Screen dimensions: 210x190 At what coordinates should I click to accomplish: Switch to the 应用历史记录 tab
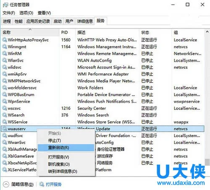(38, 21)
